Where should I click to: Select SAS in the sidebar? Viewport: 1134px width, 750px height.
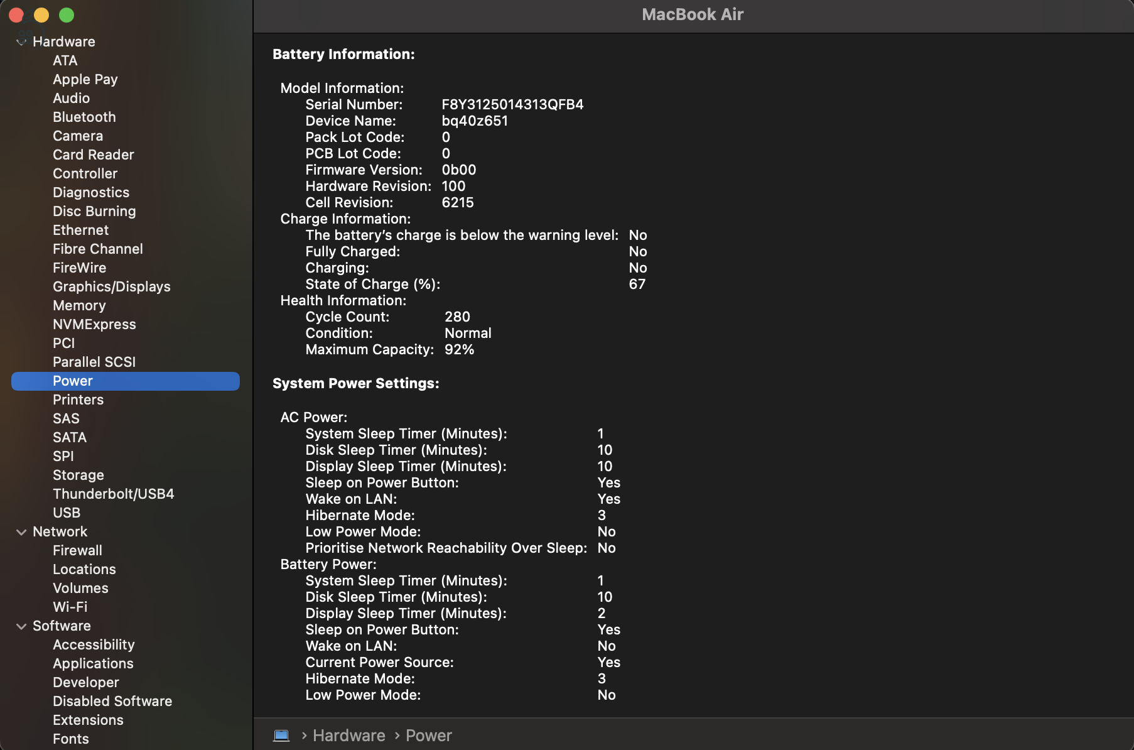click(x=66, y=419)
